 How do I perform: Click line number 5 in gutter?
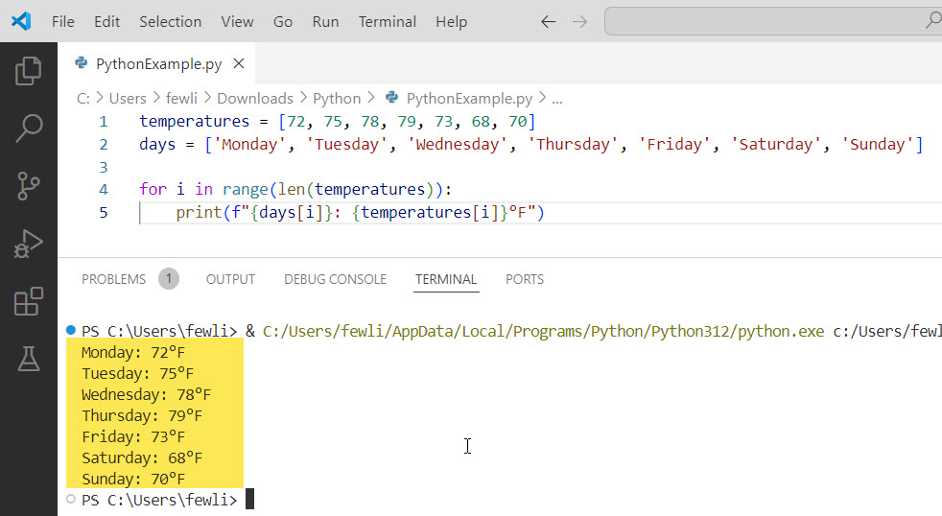(104, 213)
